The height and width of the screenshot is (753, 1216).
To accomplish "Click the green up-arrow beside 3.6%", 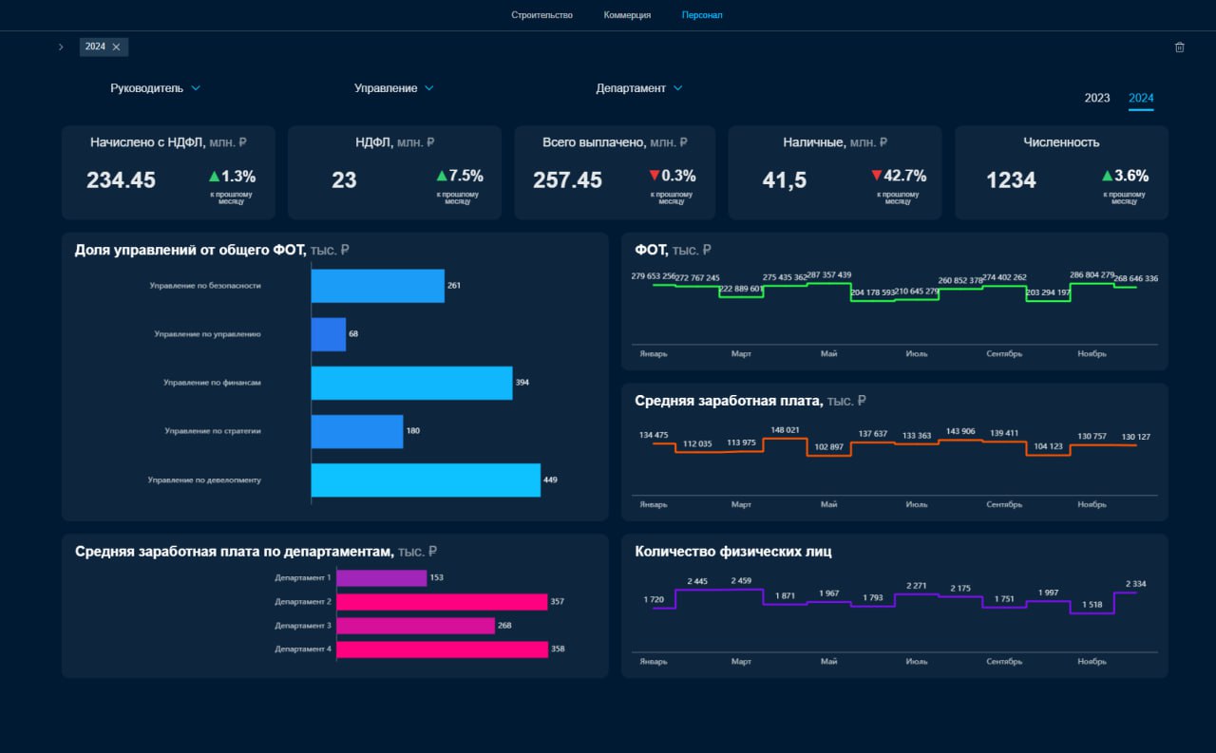I will tap(1108, 176).
